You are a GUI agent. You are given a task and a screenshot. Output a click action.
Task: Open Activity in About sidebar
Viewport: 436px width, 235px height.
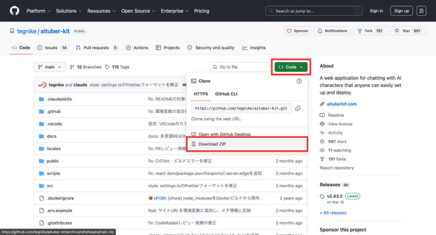(x=335, y=133)
